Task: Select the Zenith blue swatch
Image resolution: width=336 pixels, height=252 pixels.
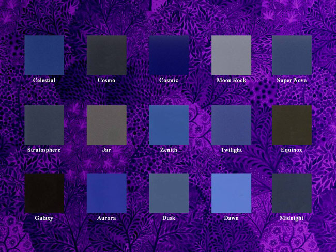Action: (169, 125)
